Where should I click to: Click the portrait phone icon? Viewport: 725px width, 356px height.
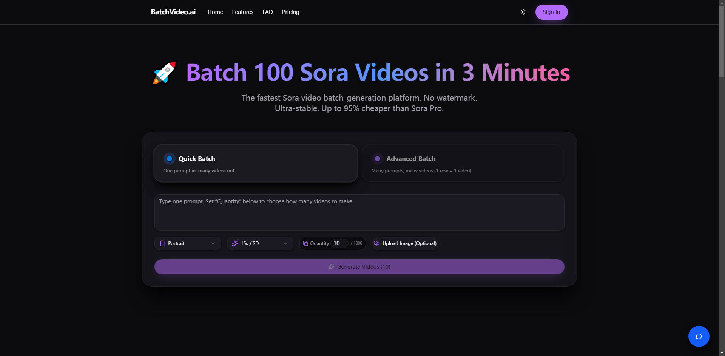162,243
